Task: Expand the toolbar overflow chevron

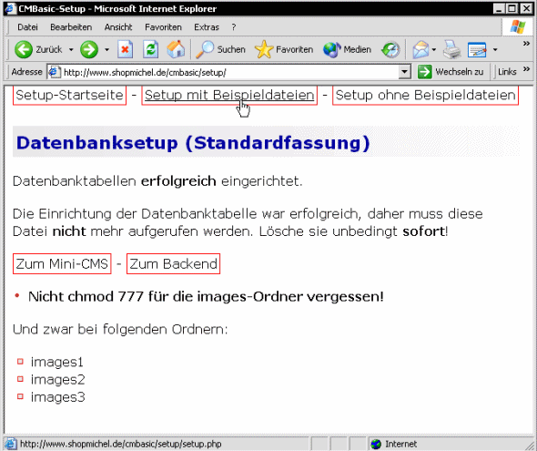Action: coord(526,44)
